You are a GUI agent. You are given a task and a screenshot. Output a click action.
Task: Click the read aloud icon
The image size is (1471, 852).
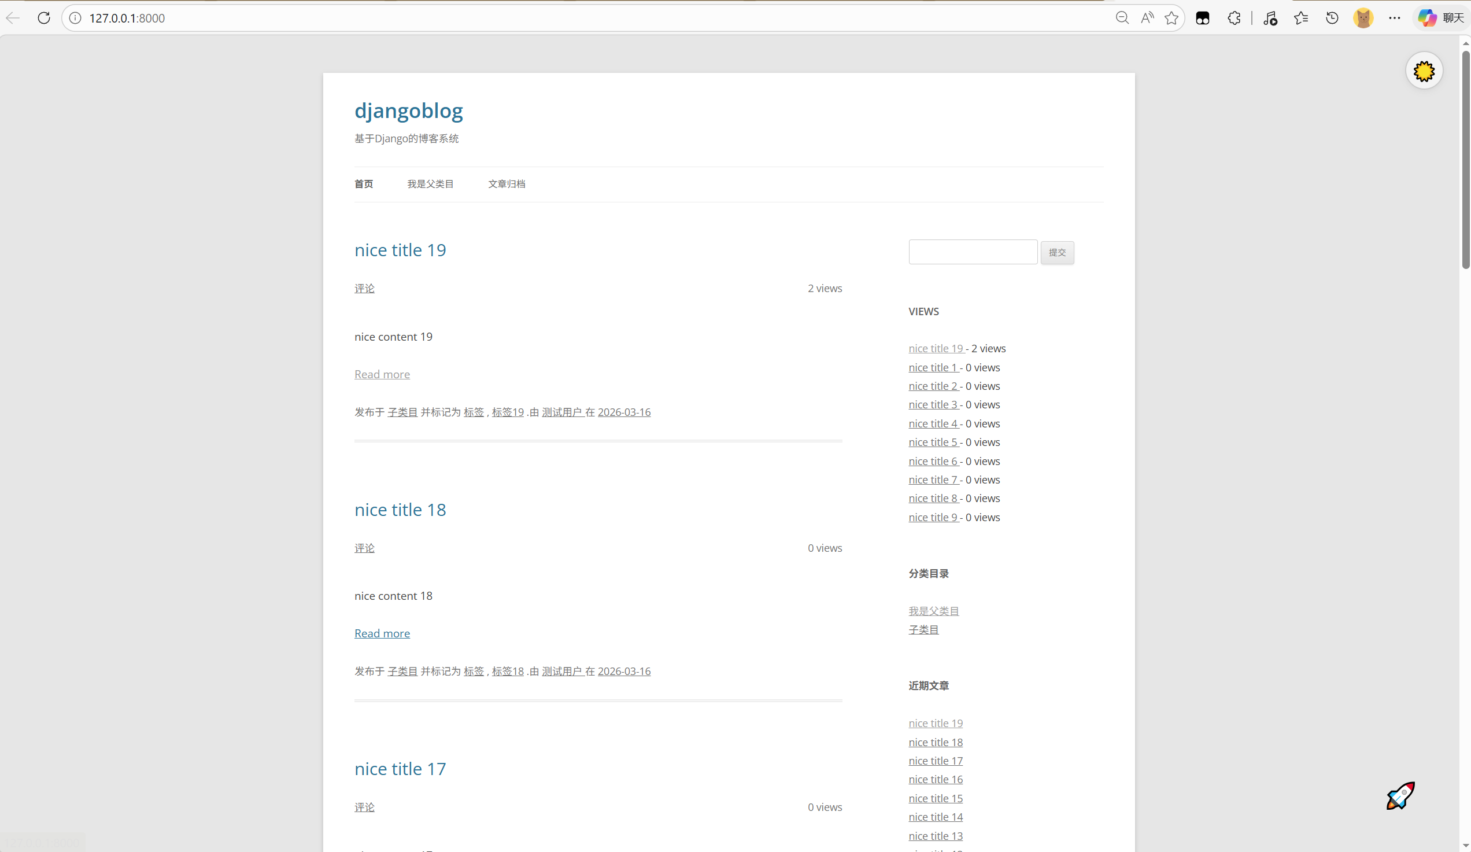click(x=1147, y=18)
